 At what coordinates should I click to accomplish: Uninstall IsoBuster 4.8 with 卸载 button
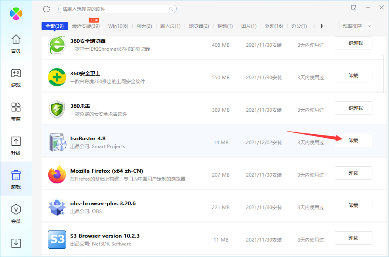353,141
